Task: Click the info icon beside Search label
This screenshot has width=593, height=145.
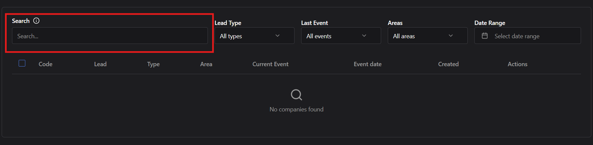Action: click(36, 21)
